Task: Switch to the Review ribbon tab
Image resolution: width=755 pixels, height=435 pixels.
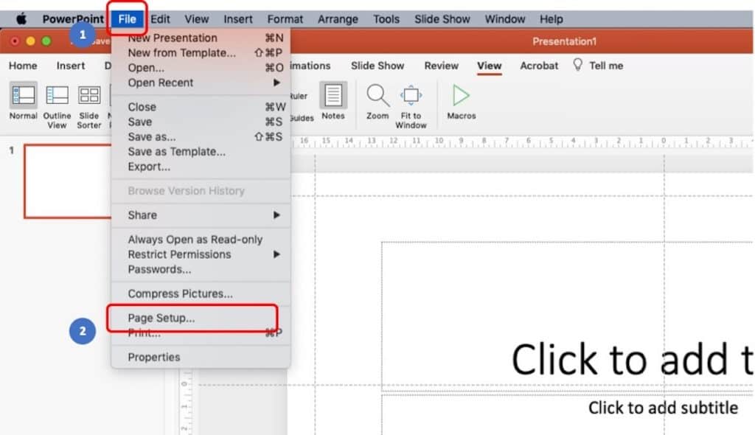Action: [x=441, y=66]
